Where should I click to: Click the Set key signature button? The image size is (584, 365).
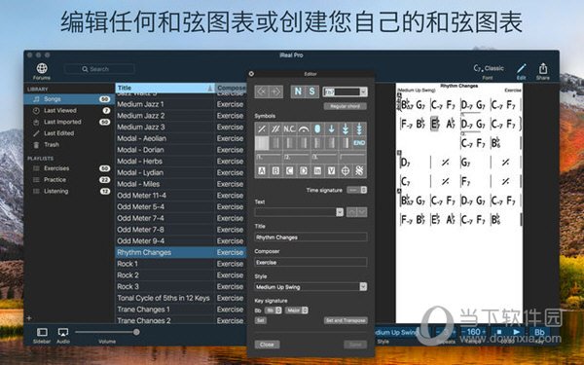click(x=260, y=320)
